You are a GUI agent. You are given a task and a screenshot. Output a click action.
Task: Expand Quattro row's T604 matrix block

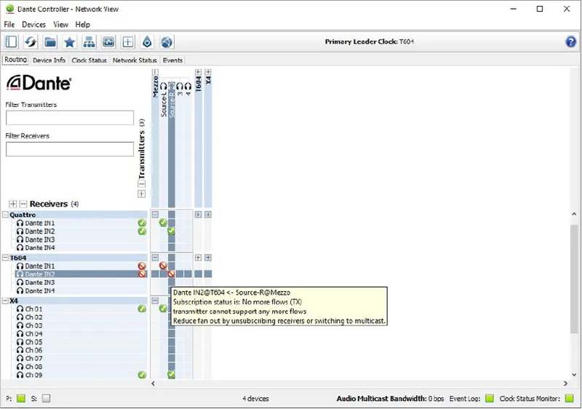198,215
